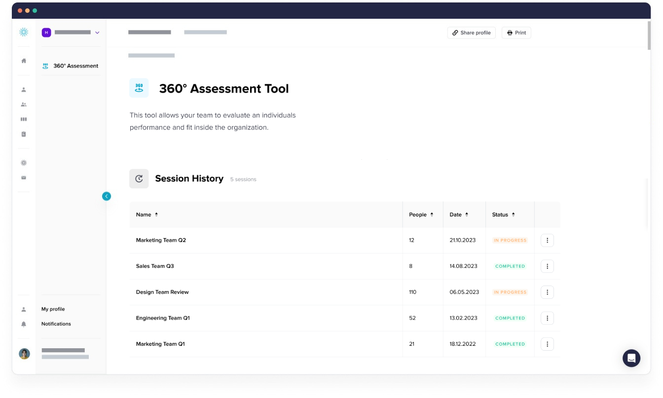
Task: Click the Home icon in the left sidebar
Action: pyautogui.click(x=23, y=61)
